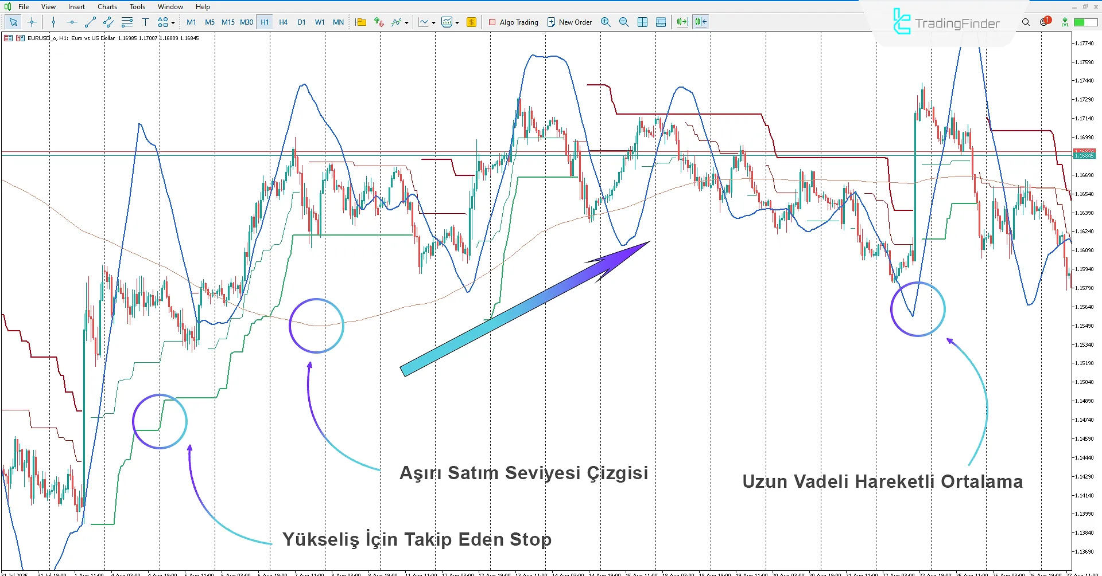Screen dimensions: 1102x576
Task: Select the Fibonacci Retracement tool
Action: (127, 22)
